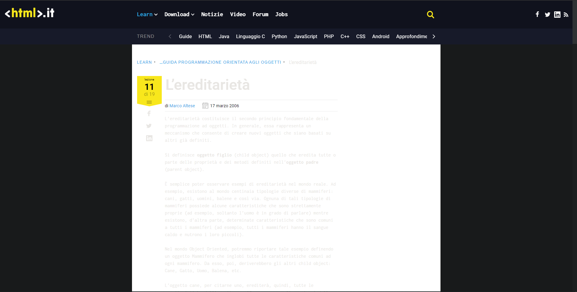Click the html.it logo
This screenshot has width=577, height=292.
29,13
